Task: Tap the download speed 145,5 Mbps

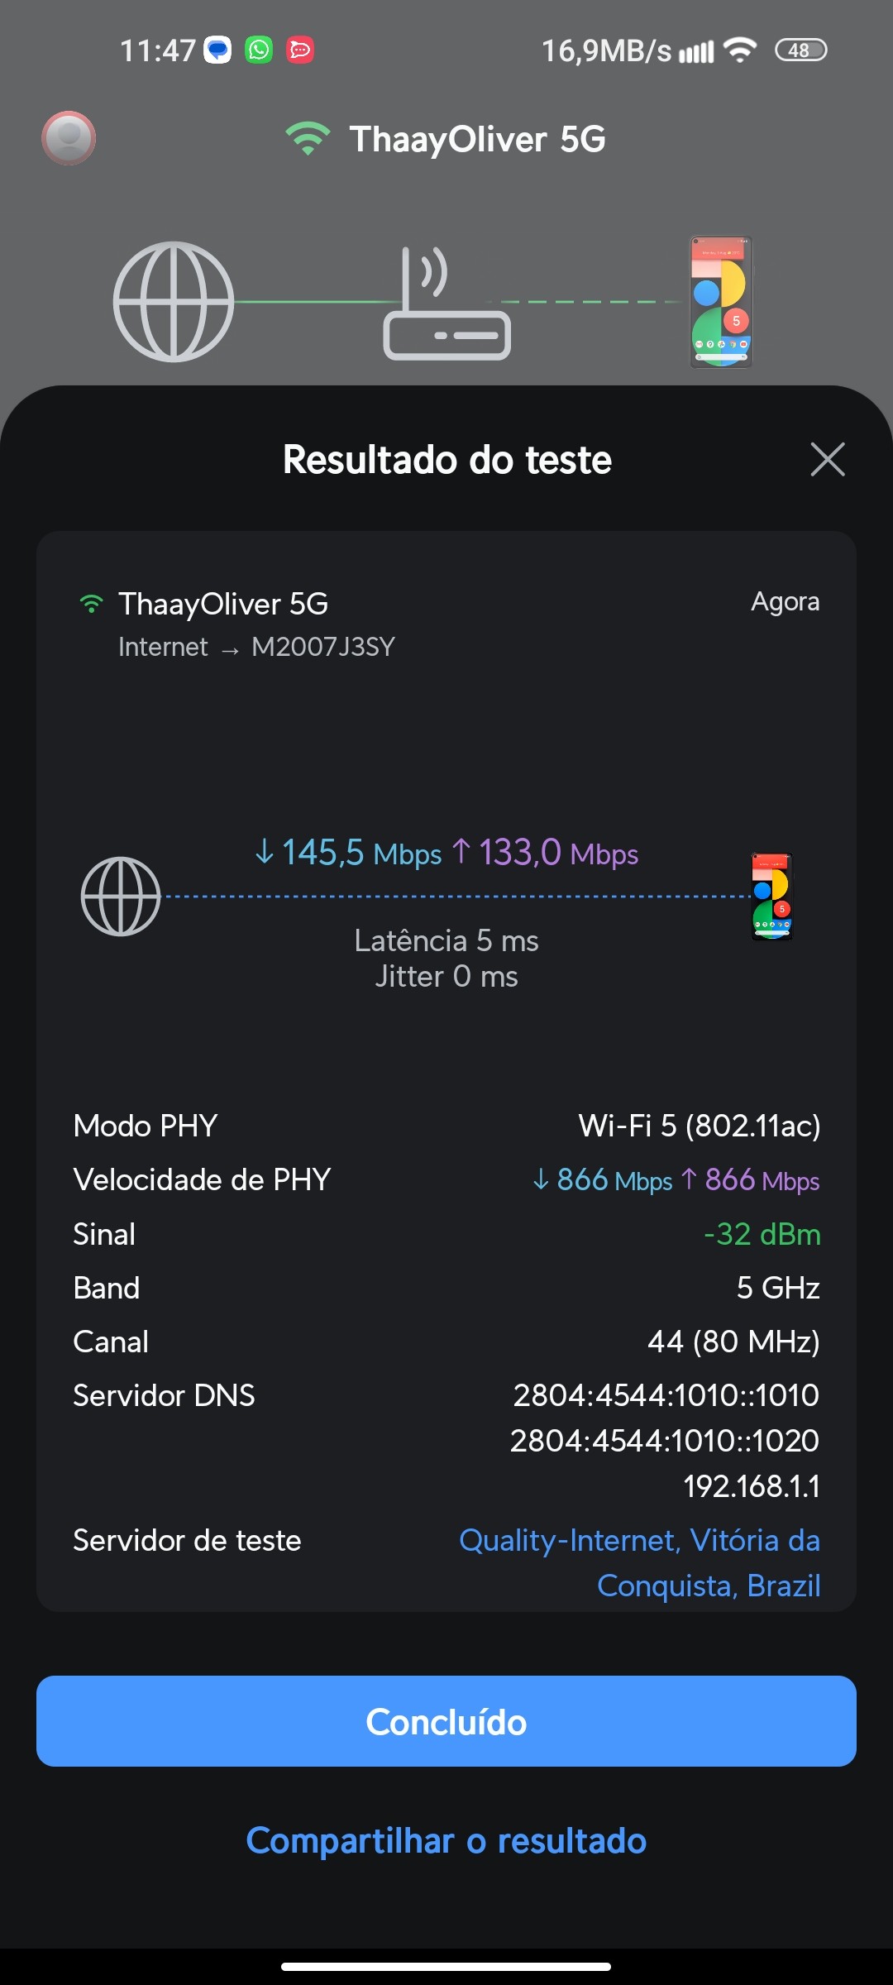Action: pyautogui.click(x=348, y=853)
